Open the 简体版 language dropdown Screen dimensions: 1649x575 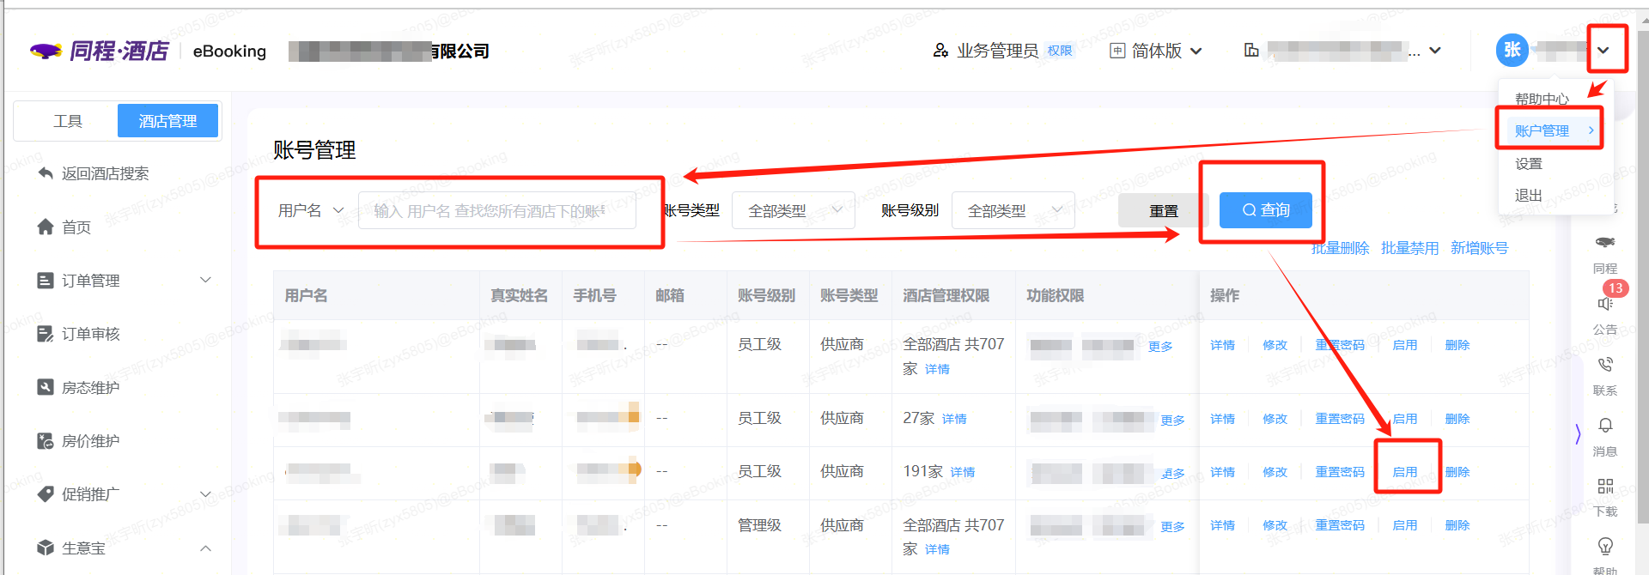pyautogui.click(x=1156, y=51)
